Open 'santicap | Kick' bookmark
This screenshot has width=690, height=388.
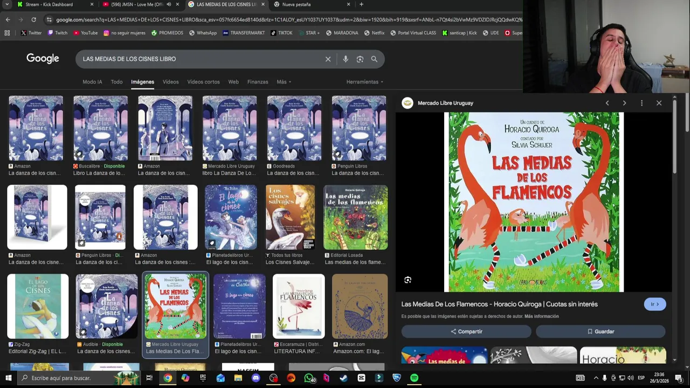(459, 33)
